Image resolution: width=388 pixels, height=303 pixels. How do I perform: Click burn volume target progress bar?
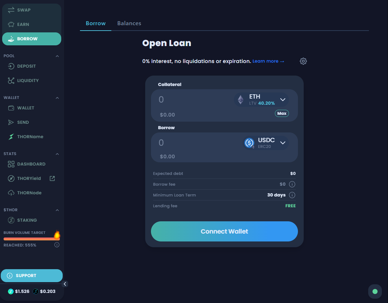coord(31,239)
